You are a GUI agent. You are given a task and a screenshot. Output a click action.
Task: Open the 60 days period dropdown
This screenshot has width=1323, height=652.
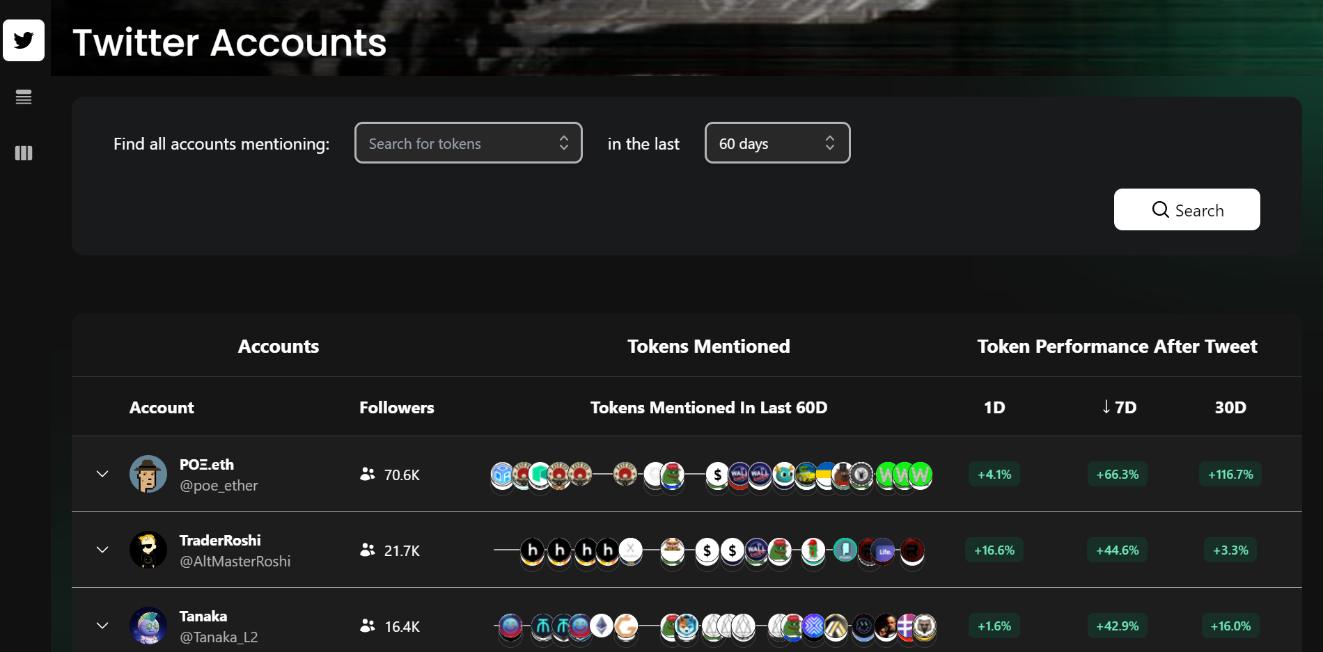point(777,143)
